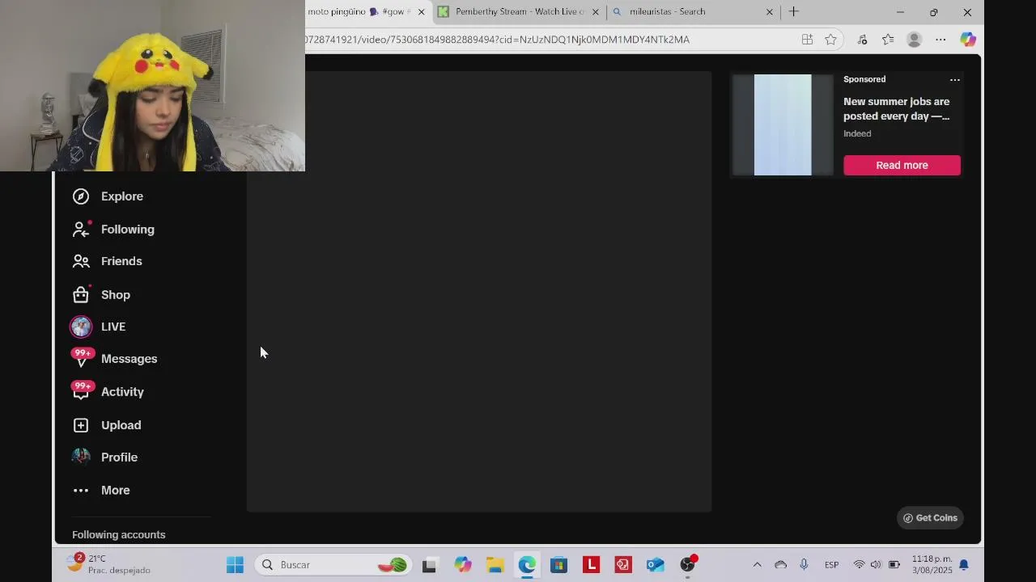Open File Explorer from the taskbar
1036x582 pixels.
tap(495, 565)
